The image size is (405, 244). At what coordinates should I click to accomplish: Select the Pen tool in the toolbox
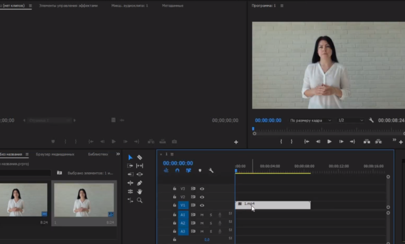pyautogui.click(x=140, y=183)
